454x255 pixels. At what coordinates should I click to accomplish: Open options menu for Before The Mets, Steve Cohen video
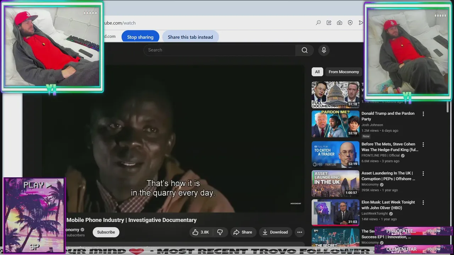[423, 144]
